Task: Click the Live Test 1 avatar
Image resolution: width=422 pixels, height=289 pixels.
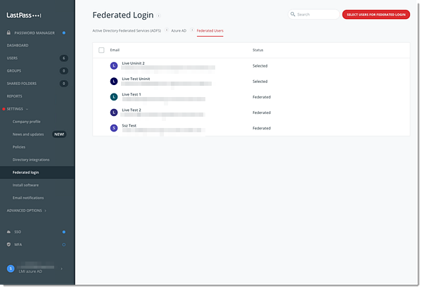Action: 114,97
